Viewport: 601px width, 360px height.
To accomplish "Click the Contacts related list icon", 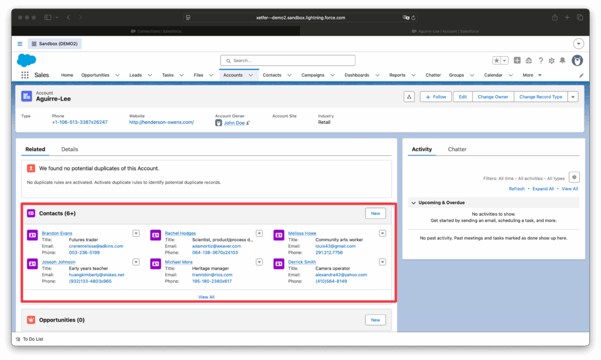I will [x=31, y=213].
